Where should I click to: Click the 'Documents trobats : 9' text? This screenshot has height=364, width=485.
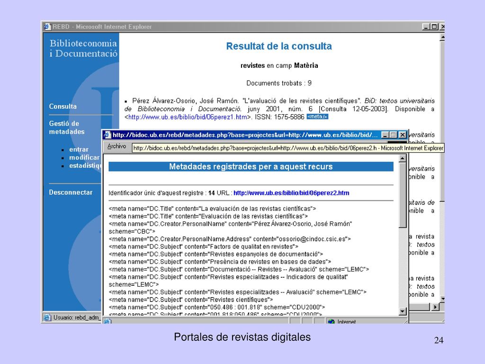pyautogui.click(x=279, y=83)
